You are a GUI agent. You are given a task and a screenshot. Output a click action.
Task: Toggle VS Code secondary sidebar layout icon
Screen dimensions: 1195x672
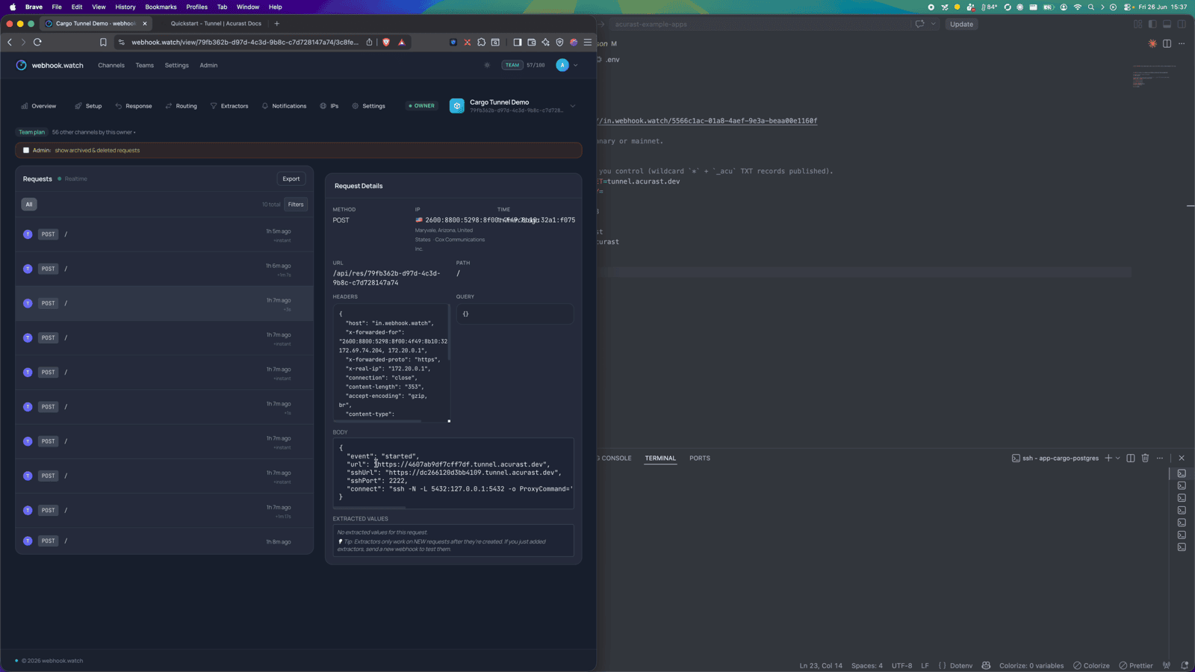[1182, 24]
